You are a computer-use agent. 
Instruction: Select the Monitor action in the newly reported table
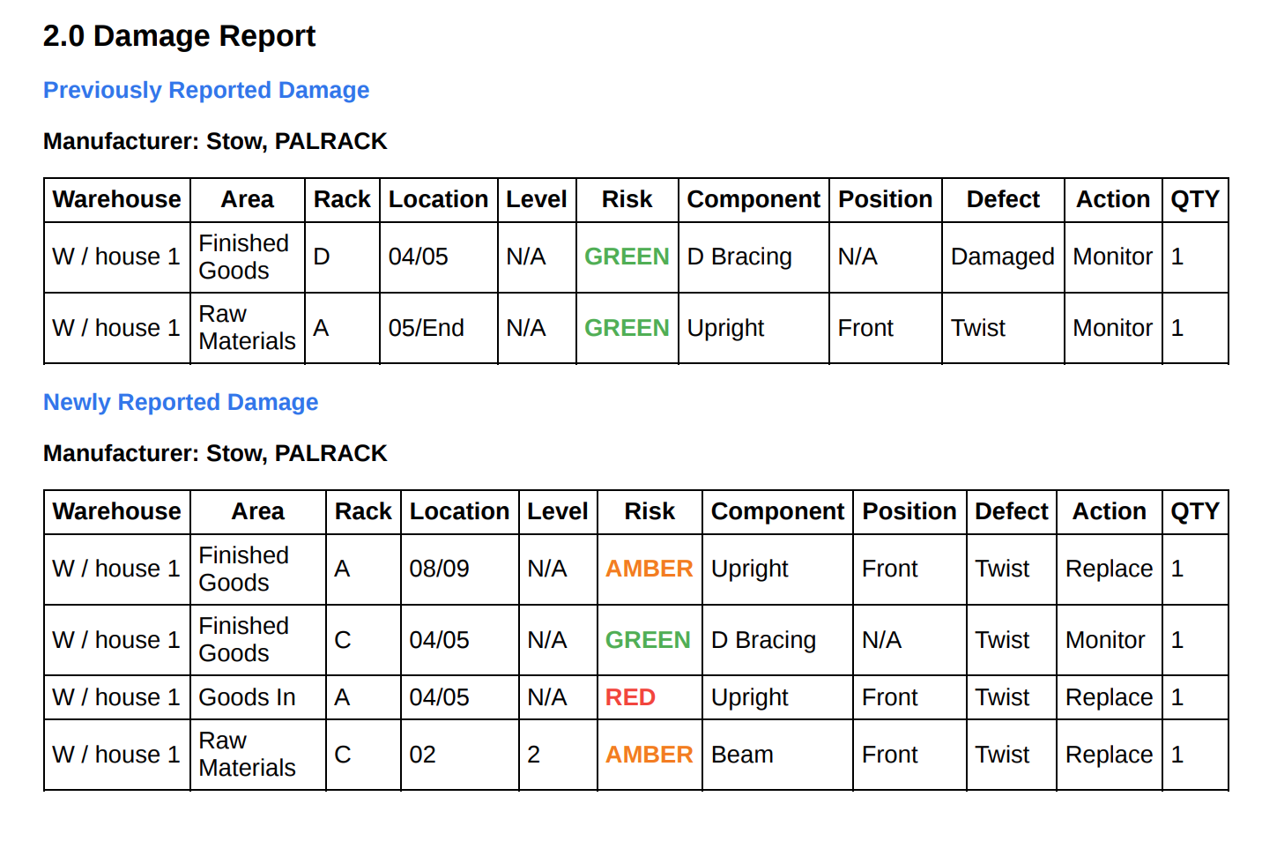1105,640
